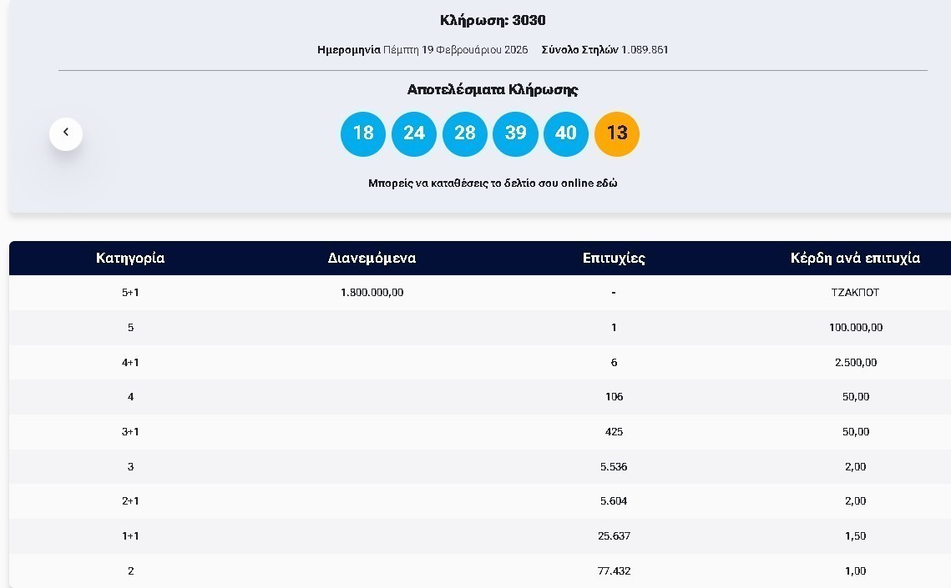Click the ΤΖΑΚΠΟΤ cell in the 5+1 row
This screenshot has height=588, width=951.
[x=855, y=293]
